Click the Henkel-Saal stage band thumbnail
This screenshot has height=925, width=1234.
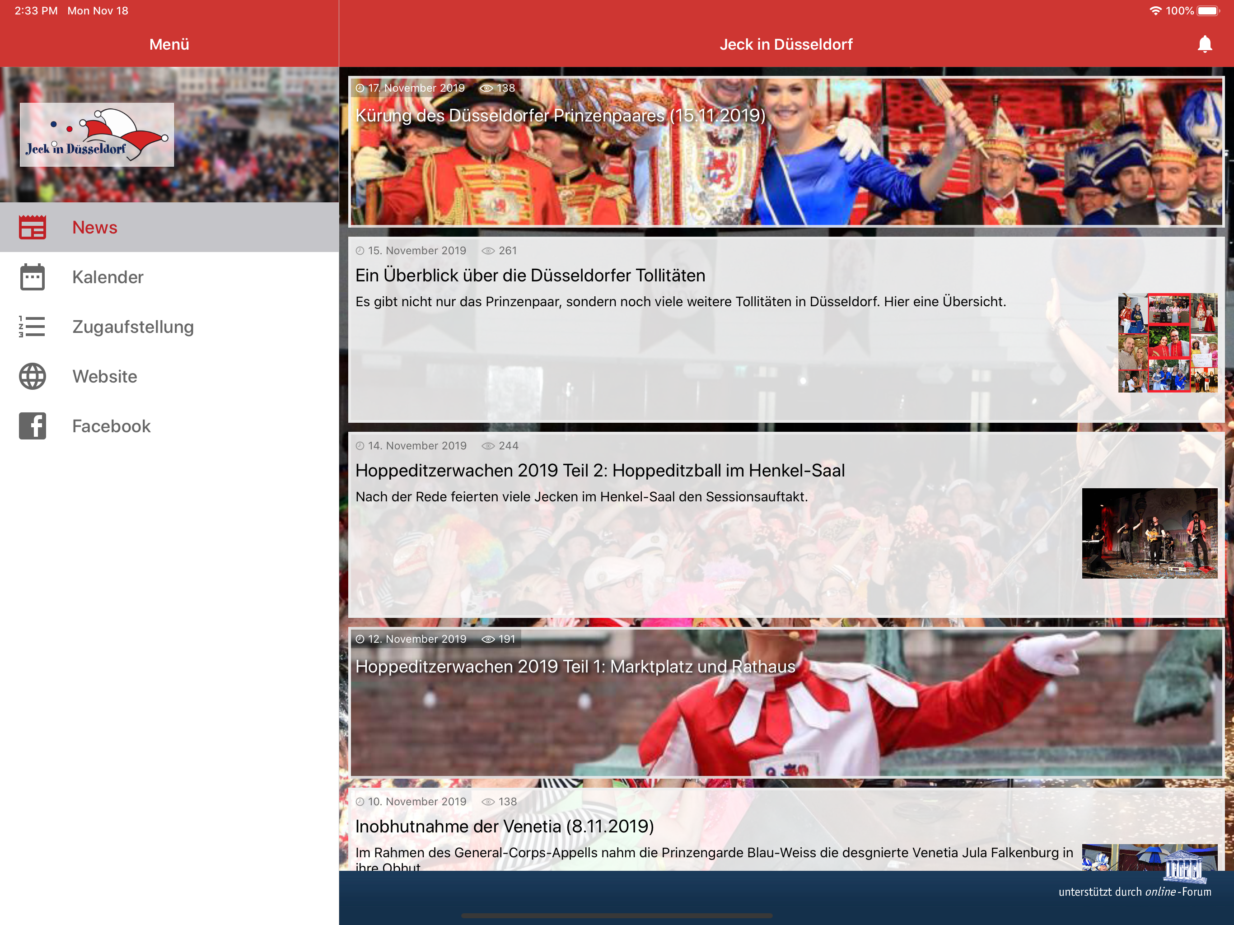pos(1149,533)
